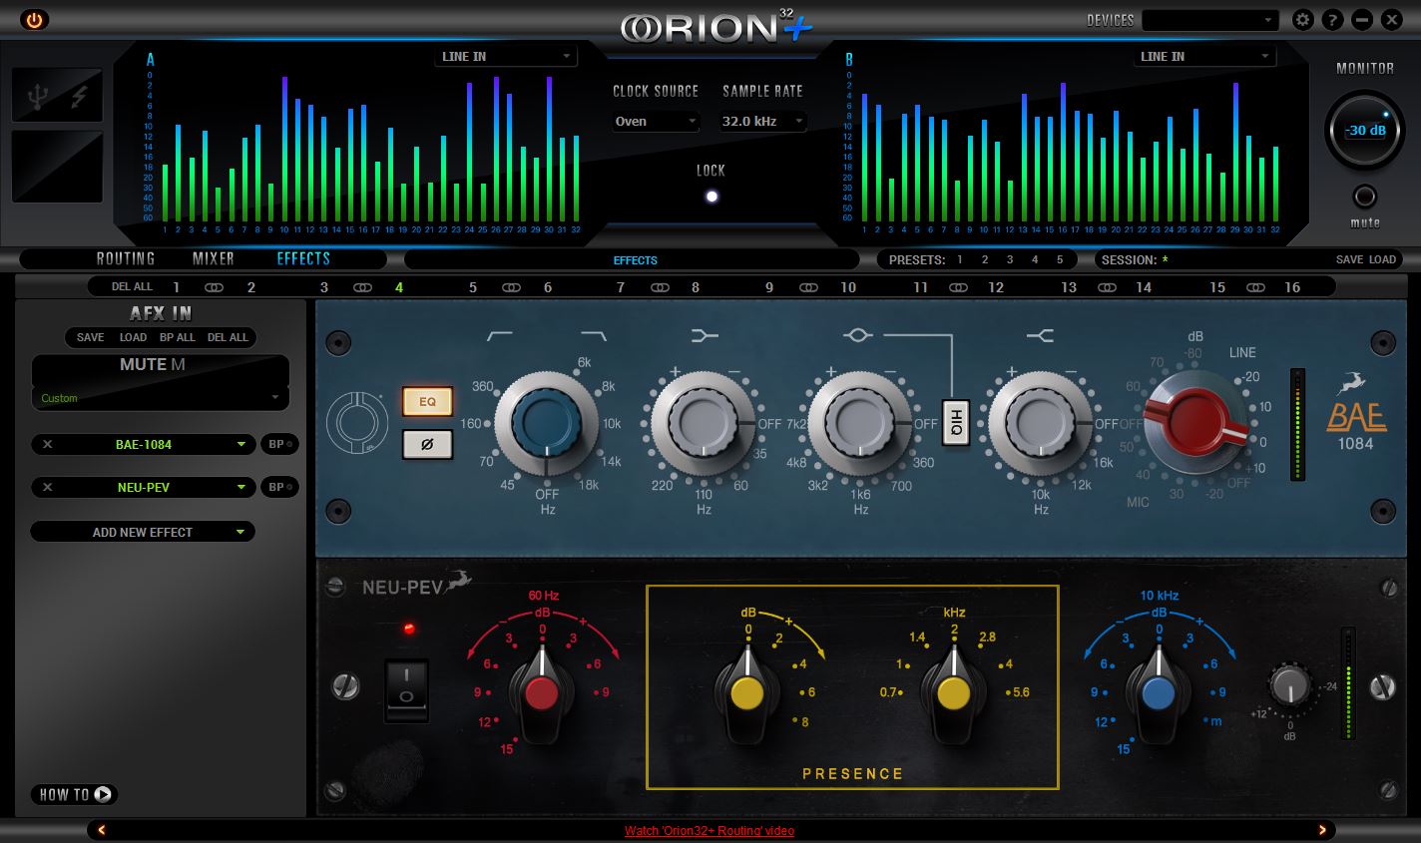Click the HOW TO play icon
This screenshot has height=843, width=1421.
tap(103, 794)
